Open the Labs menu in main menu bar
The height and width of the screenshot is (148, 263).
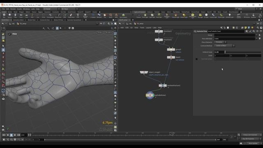coord(33,9)
